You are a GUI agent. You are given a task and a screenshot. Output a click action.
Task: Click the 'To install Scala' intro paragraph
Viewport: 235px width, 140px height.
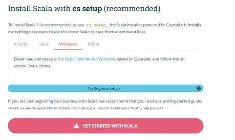click(105, 28)
